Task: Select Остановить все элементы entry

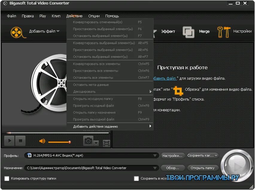Action: pyautogui.click(x=110, y=78)
